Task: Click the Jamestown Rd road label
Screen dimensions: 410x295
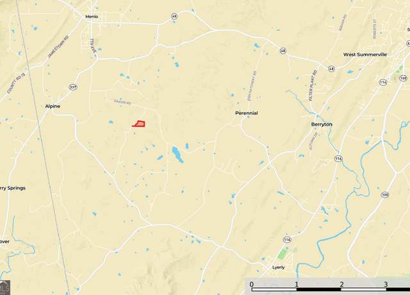Action: (x=58, y=47)
